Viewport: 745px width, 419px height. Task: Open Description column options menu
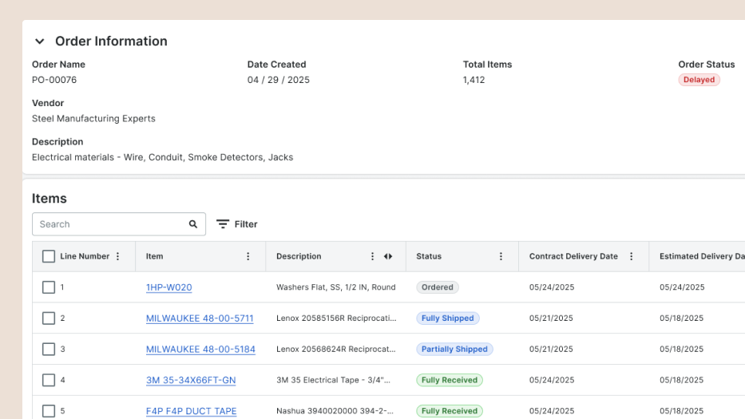click(372, 256)
